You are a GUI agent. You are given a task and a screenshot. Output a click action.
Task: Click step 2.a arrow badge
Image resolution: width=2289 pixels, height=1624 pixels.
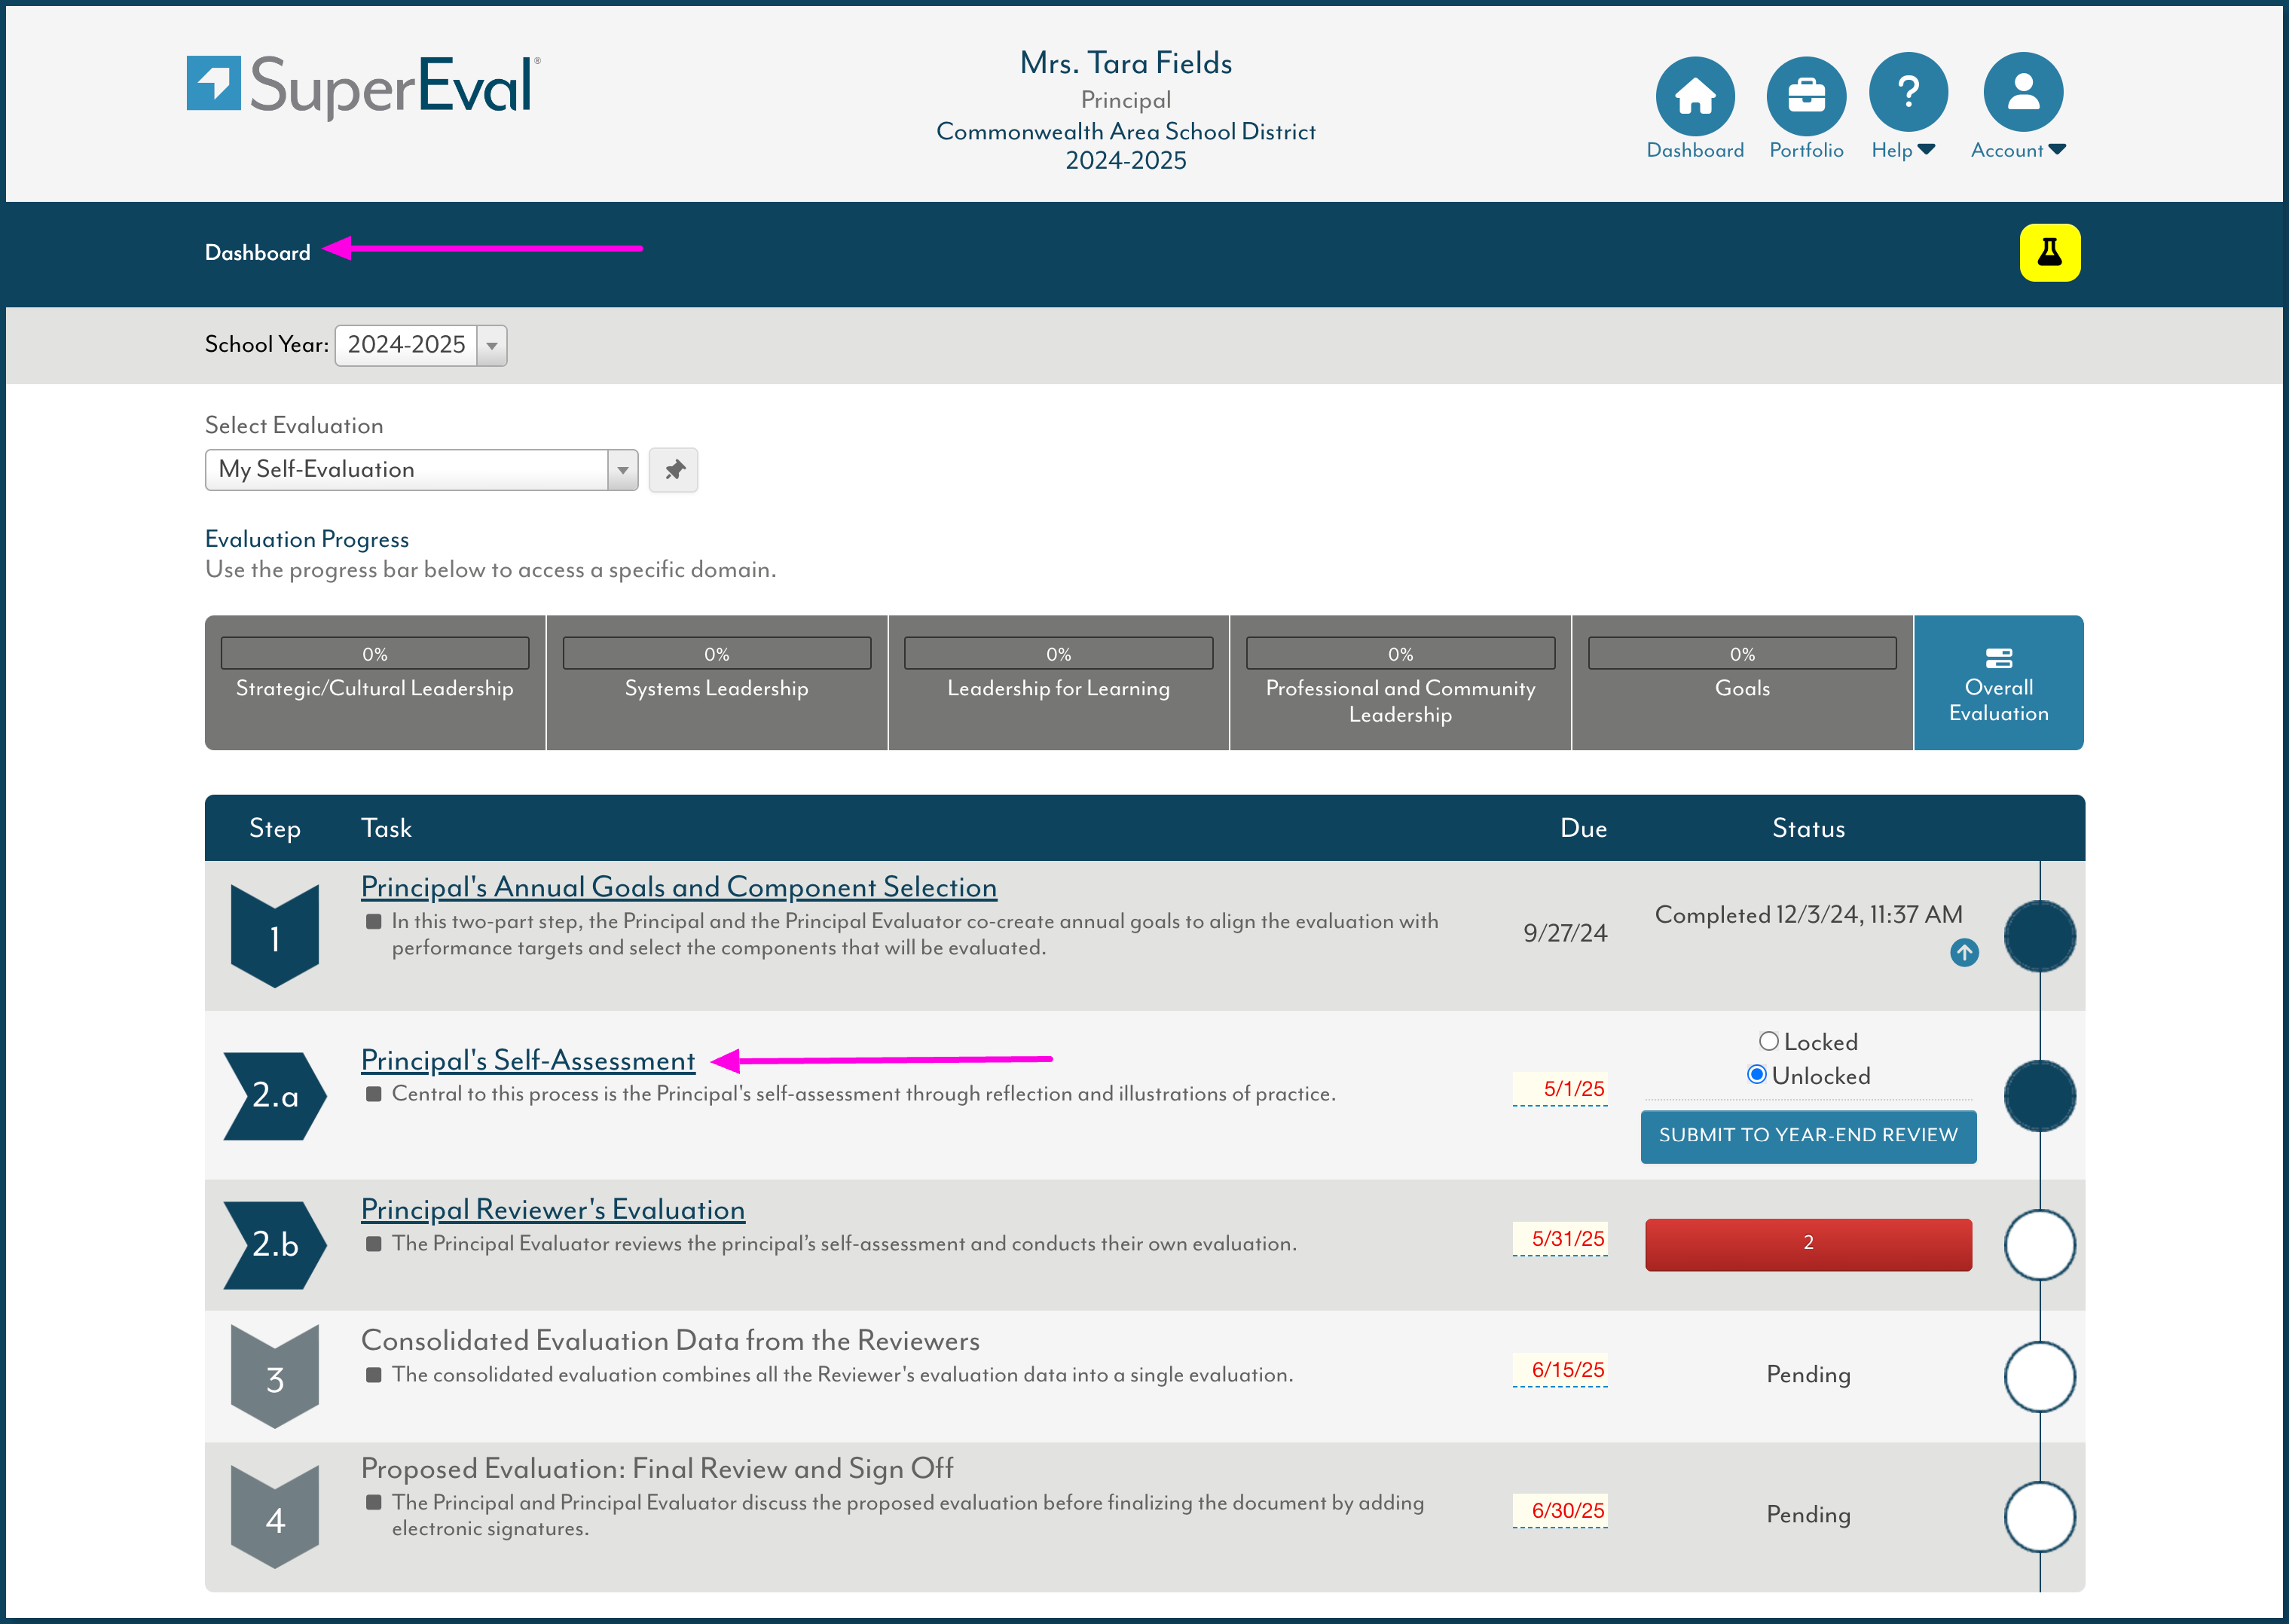275,1096
